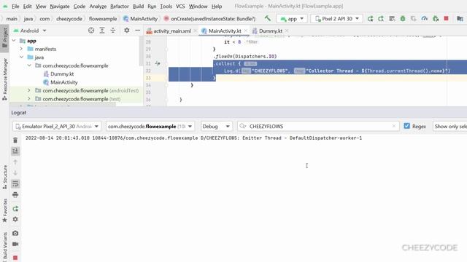Screen dimensions: 467x262
Task: Open the Tools menu
Action: [x=166, y=7]
